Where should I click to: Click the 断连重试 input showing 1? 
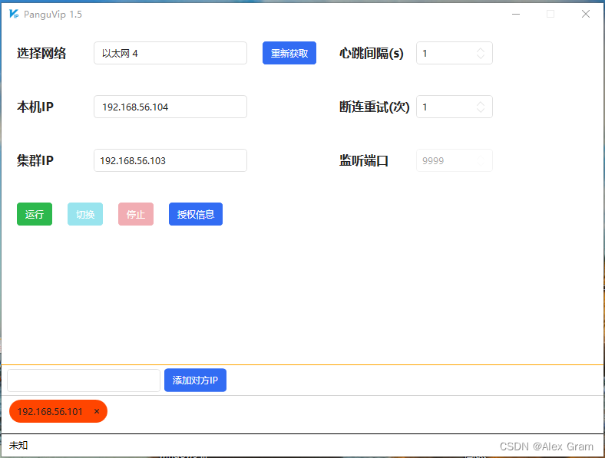point(455,107)
